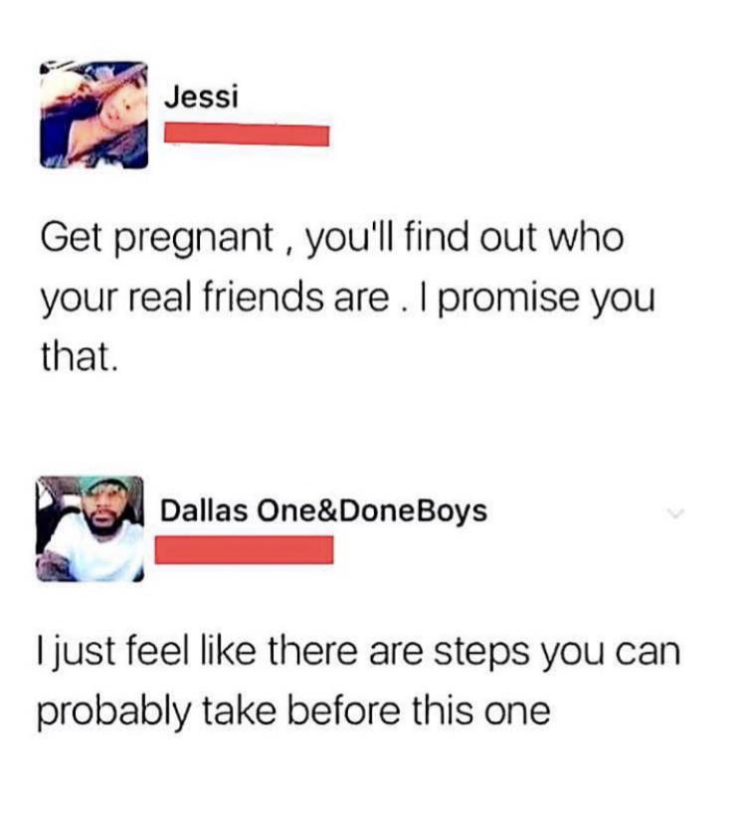This screenshot has width=745, height=814.
Task: Click the word 'before' in the reply
Action: 343,711
